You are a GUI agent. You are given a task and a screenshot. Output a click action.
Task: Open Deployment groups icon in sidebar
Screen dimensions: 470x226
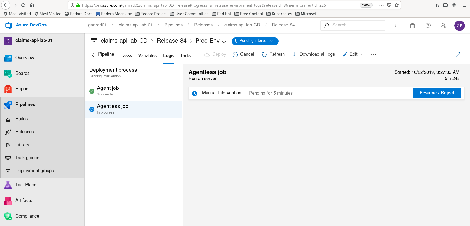pyautogui.click(x=8, y=171)
